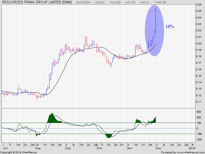Click the 300 indicator scale label
The image size is (205, 154).
click(x=198, y=112)
